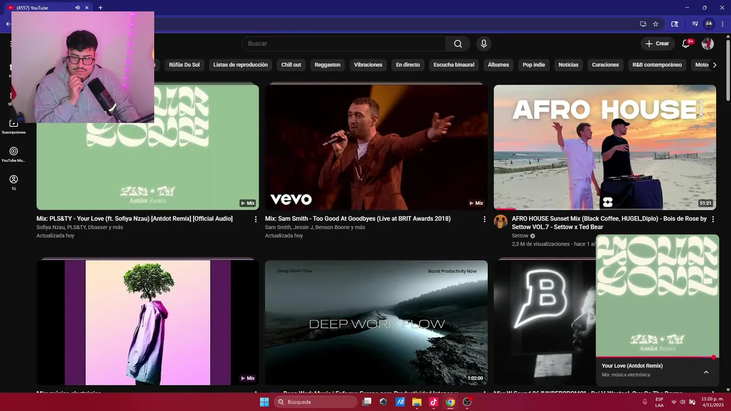Select the En directo chip
Viewport: 731px width, 411px height.
[408, 65]
